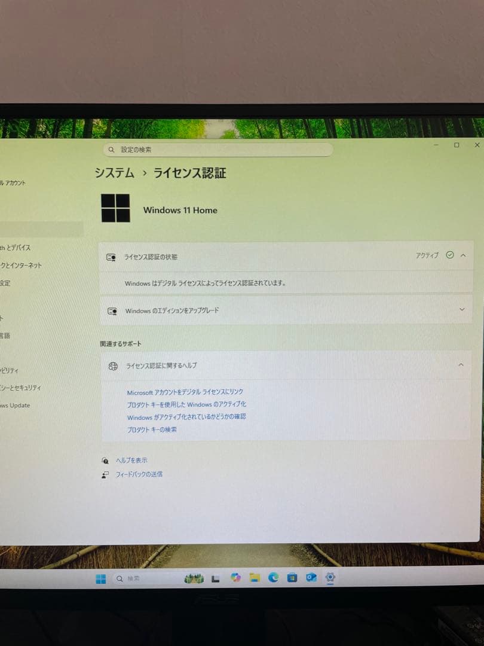484x646 pixels.
Task: Expand Windows のエディションをアップグレード section
Action: [462, 309]
